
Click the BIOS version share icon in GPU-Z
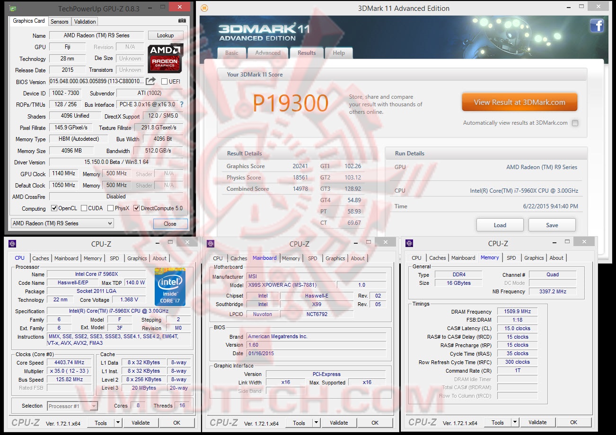[x=151, y=81]
